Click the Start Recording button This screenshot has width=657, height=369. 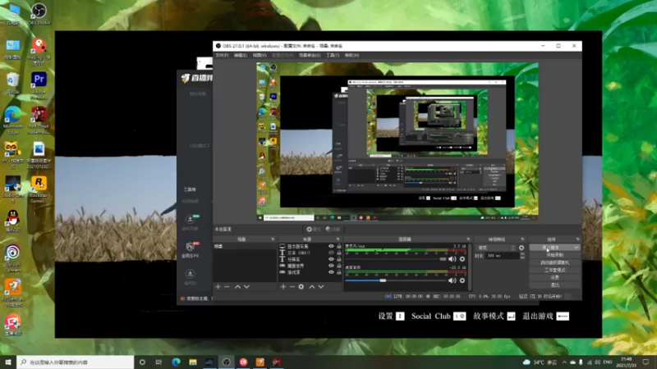coord(555,255)
